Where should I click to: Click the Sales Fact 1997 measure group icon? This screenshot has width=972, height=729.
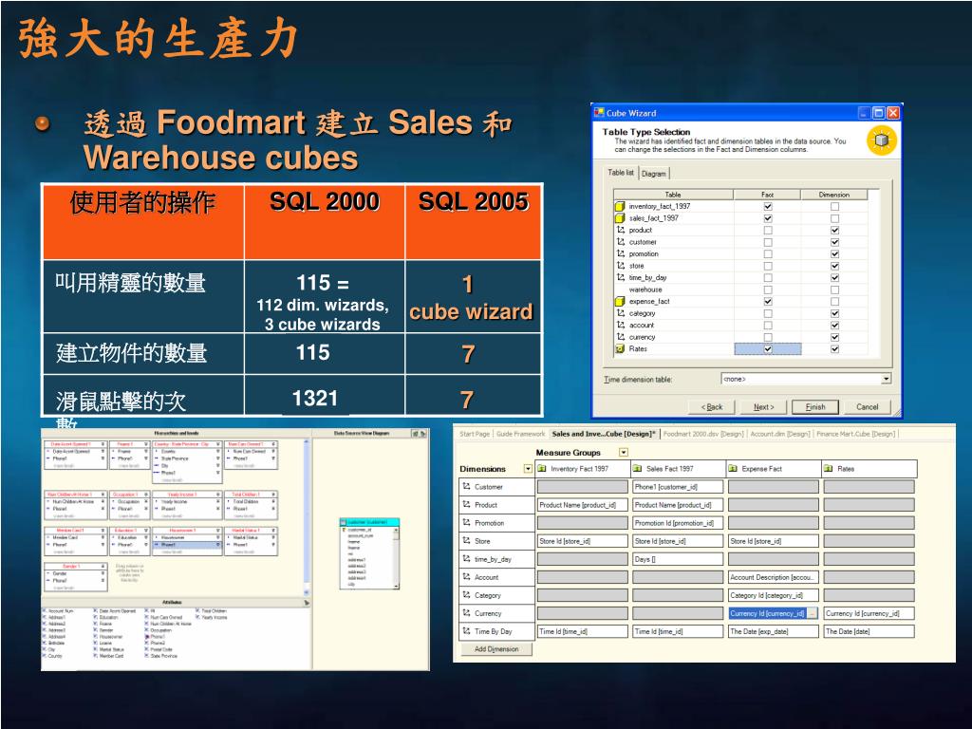tap(637, 469)
